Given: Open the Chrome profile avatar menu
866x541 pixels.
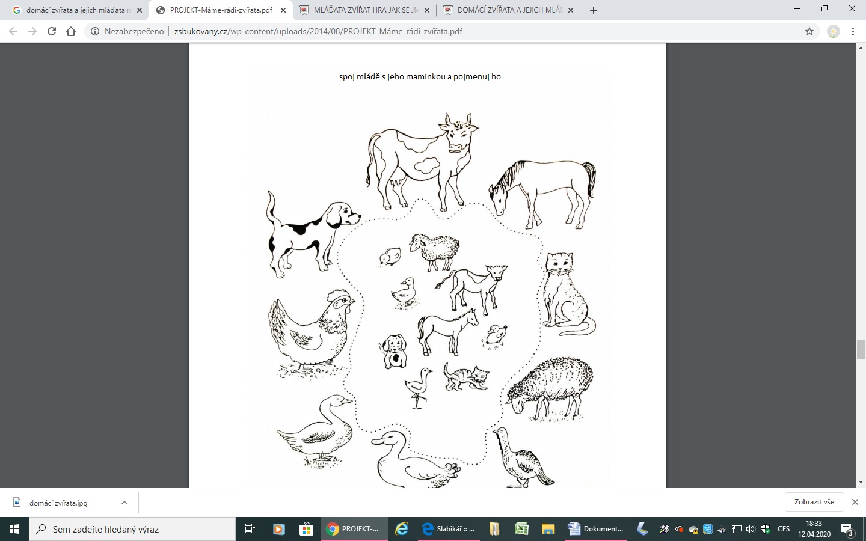Looking at the screenshot, I should [x=834, y=31].
